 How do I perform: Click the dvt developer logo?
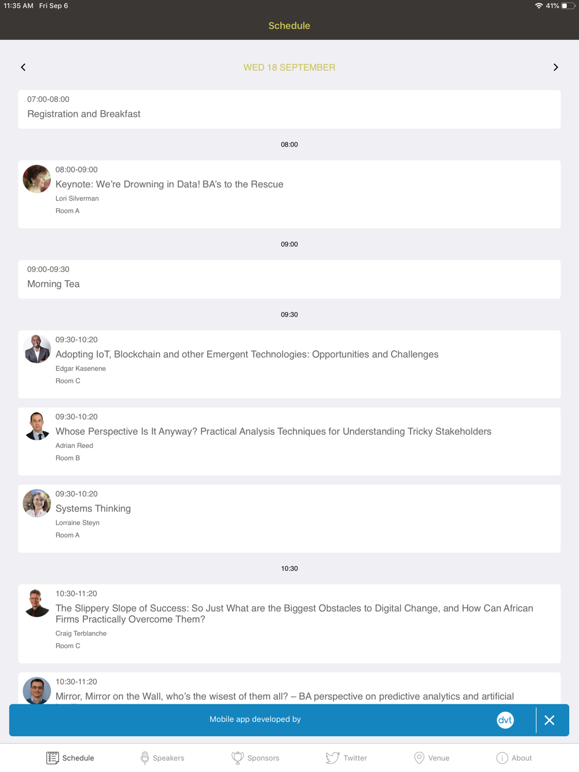coord(505,720)
